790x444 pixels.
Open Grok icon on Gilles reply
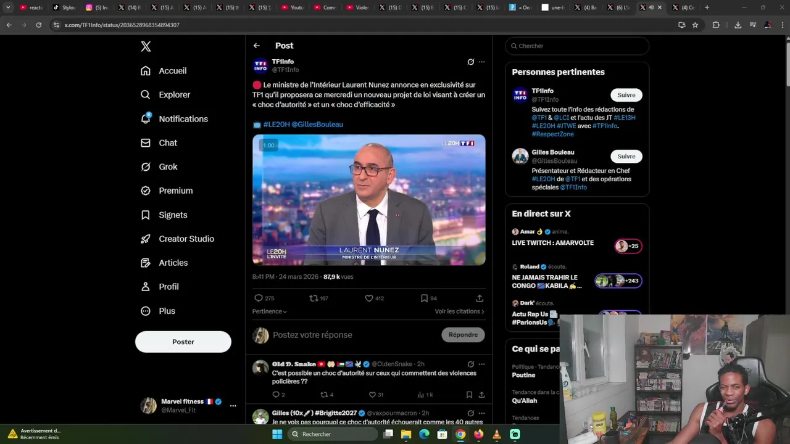coord(471,413)
